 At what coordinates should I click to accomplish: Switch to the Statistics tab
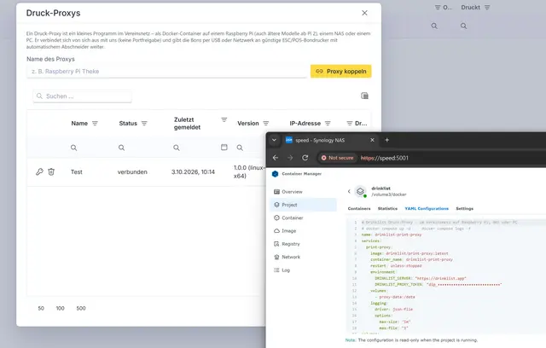pos(387,208)
